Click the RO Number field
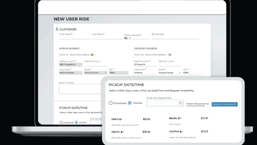The height and width of the screenshot is (145, 257). coord(175,38)
